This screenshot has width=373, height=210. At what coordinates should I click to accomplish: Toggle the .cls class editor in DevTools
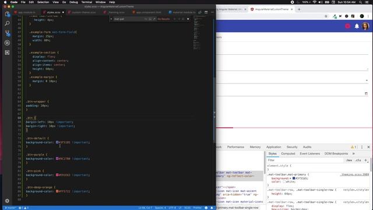[358, 160]
